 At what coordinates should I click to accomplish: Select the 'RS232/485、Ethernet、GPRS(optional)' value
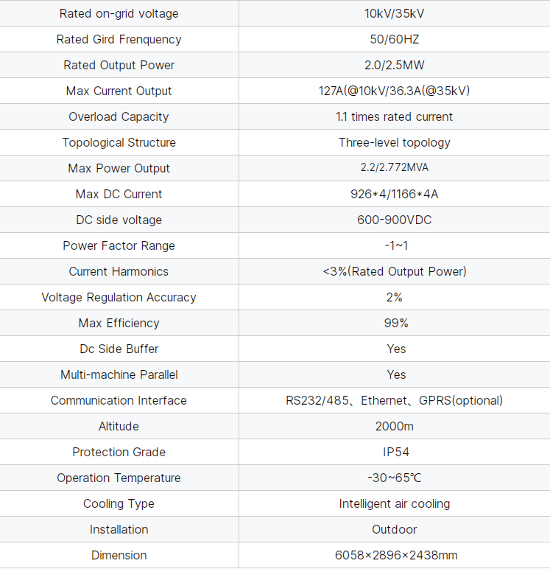click(394, 400)
